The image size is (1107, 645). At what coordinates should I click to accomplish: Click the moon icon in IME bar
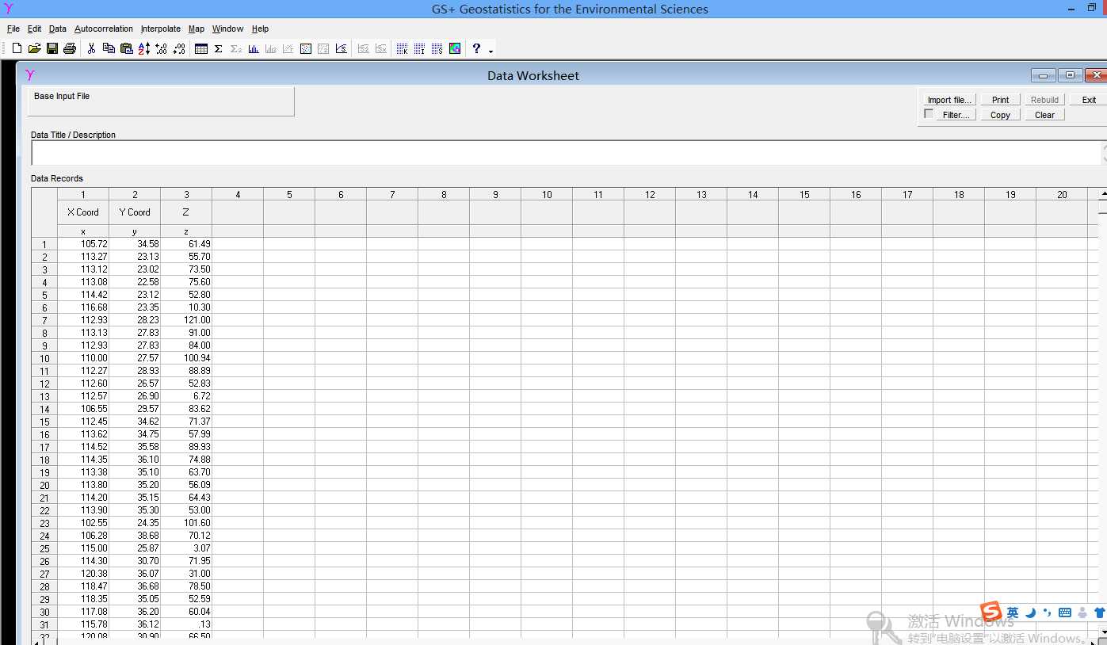coord(1031,613)
